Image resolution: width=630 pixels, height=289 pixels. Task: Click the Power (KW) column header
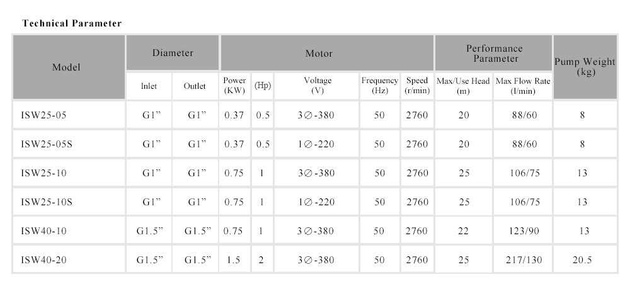[x=234, y=86]
